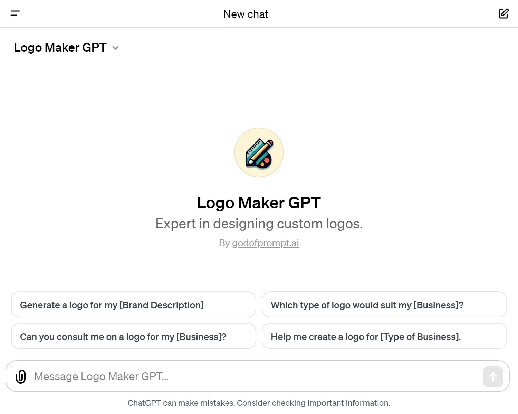This screenshot has height=414, width=518.
Task: Pick the consult me on a logo suggestion
Action: point(133,336)
